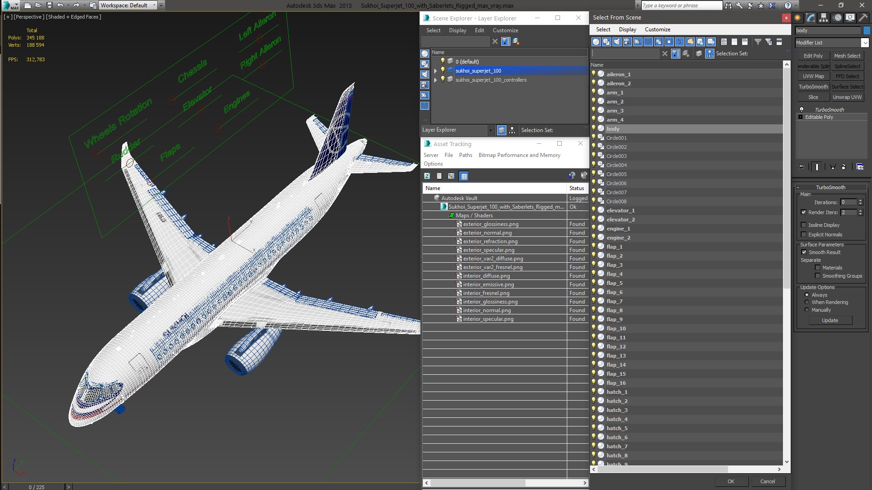
Task: Increment Iterations spinner arrows
Action: (x=860, y=201)
